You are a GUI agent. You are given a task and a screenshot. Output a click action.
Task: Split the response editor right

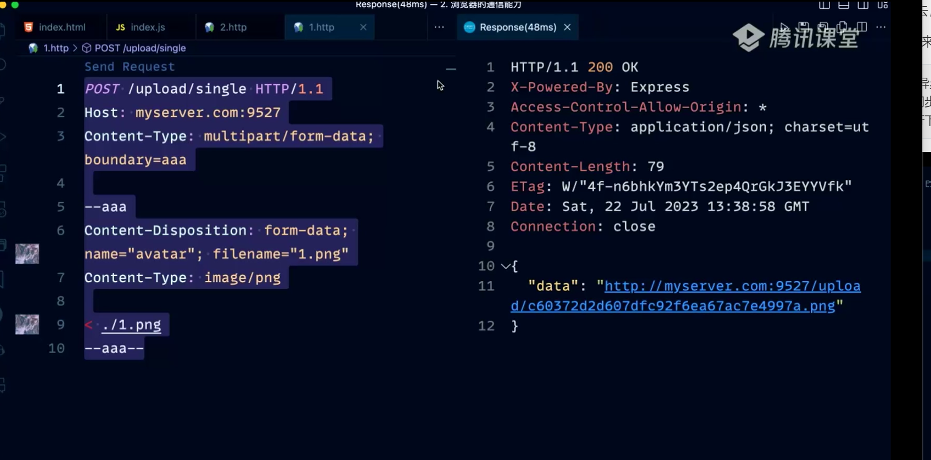coord(862,27)
